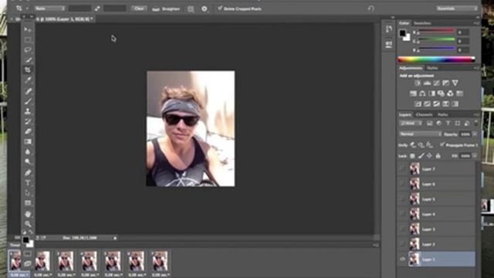This screenshot has height=278, width=494.
Task: Select the Horizontal Type tool
Action: coord(28,182)
